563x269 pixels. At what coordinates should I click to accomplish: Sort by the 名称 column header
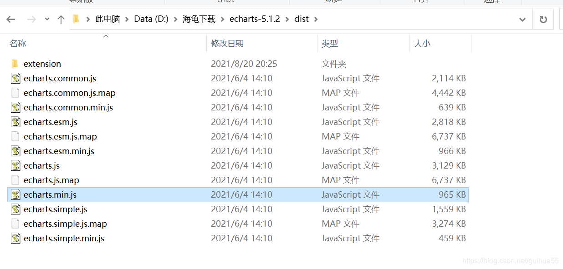coord(18,44)
